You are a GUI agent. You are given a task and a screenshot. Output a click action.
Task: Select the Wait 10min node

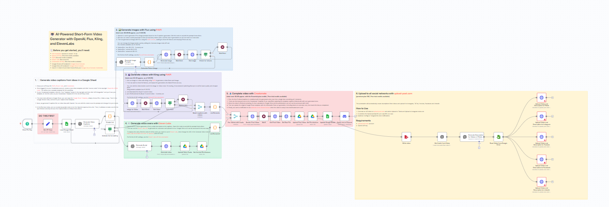[x=145, y=103]
